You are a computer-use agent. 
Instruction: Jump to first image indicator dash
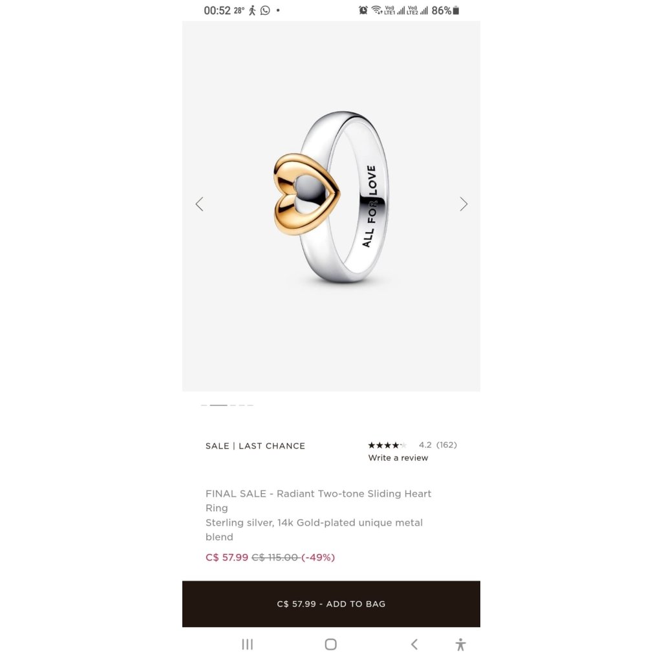tap(204, 405)
